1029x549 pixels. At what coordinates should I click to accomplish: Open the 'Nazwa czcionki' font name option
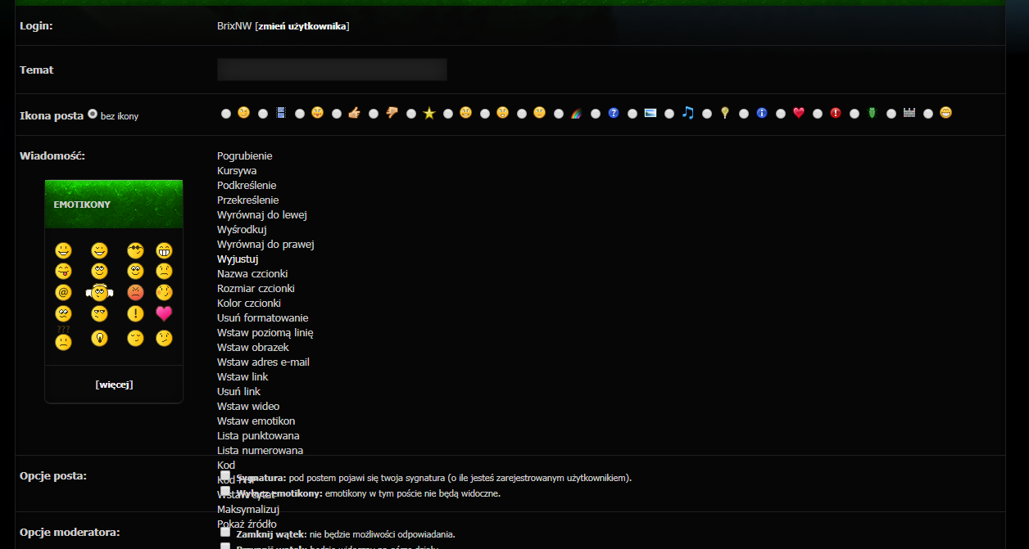(252, 274)
